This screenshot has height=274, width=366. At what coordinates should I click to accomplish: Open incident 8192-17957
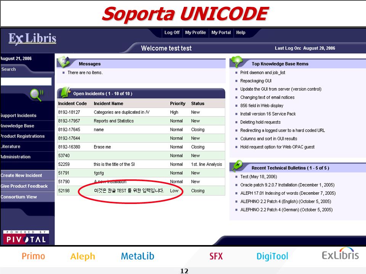(x=69, y=121)
